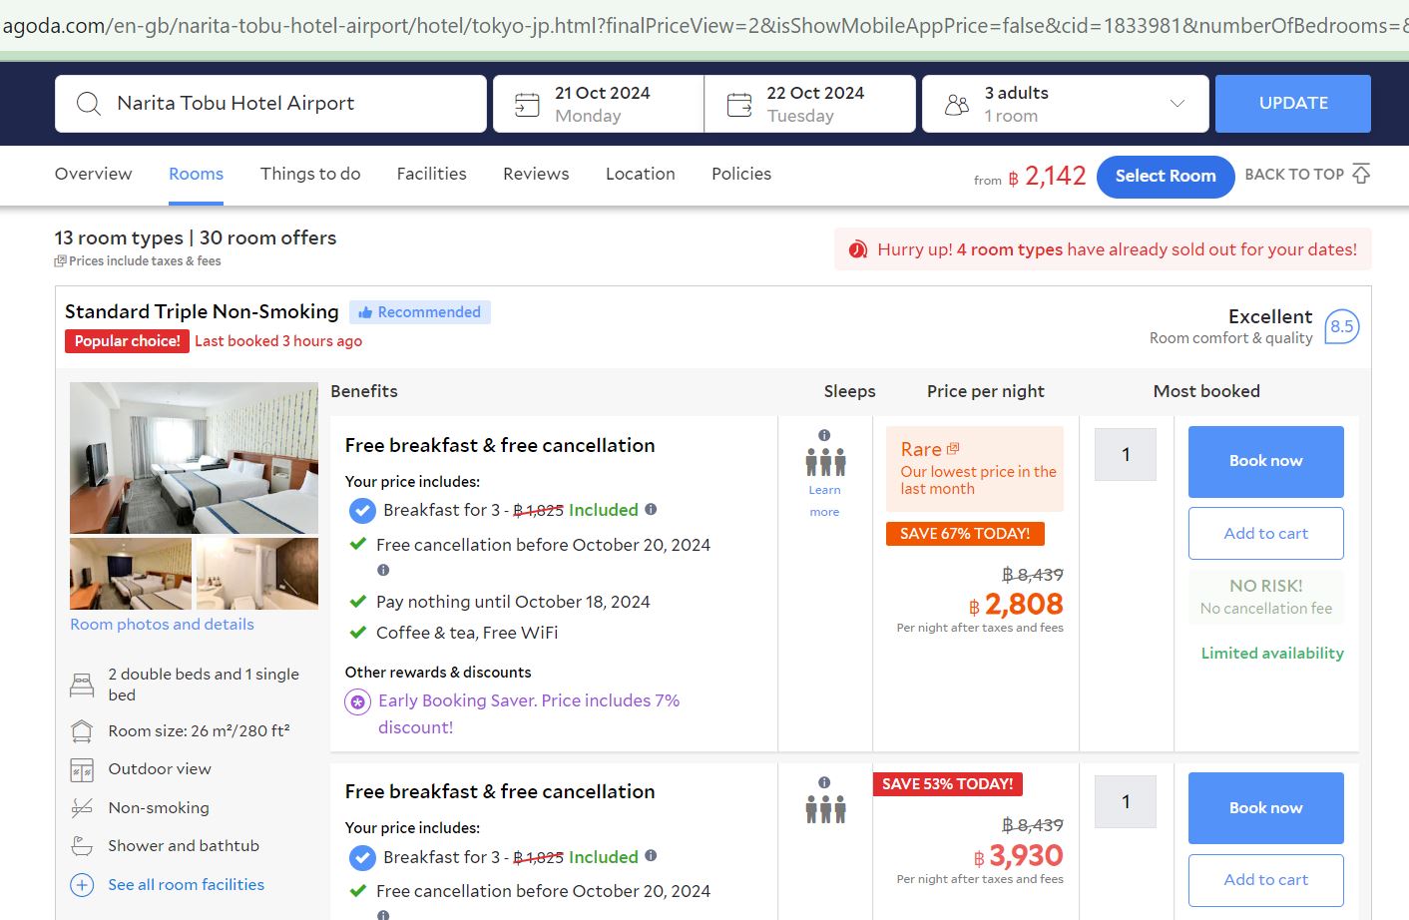Image resolution: width=1409 pixels, height=920 pixels.
Task: Click the Rare lowest price notice
Action: 975,469
